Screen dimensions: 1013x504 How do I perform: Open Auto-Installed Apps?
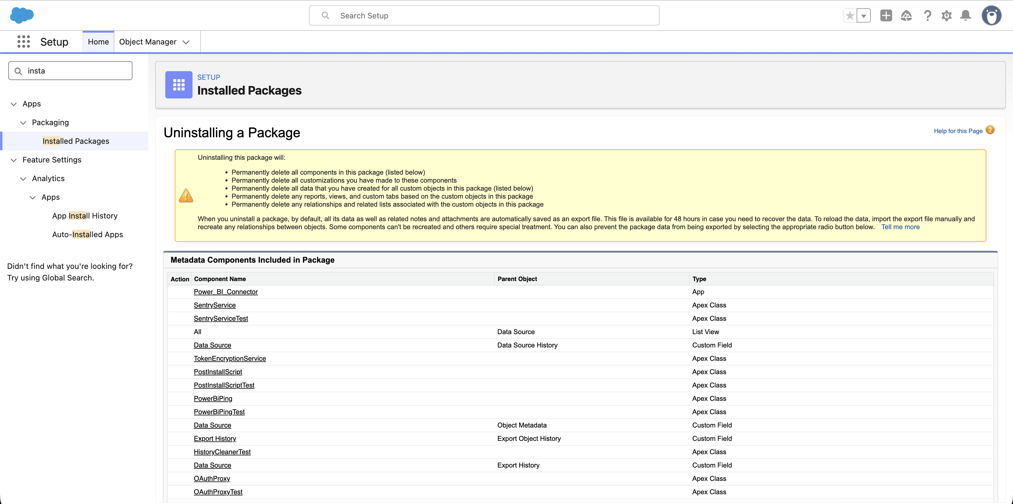[x=88, y=234]
